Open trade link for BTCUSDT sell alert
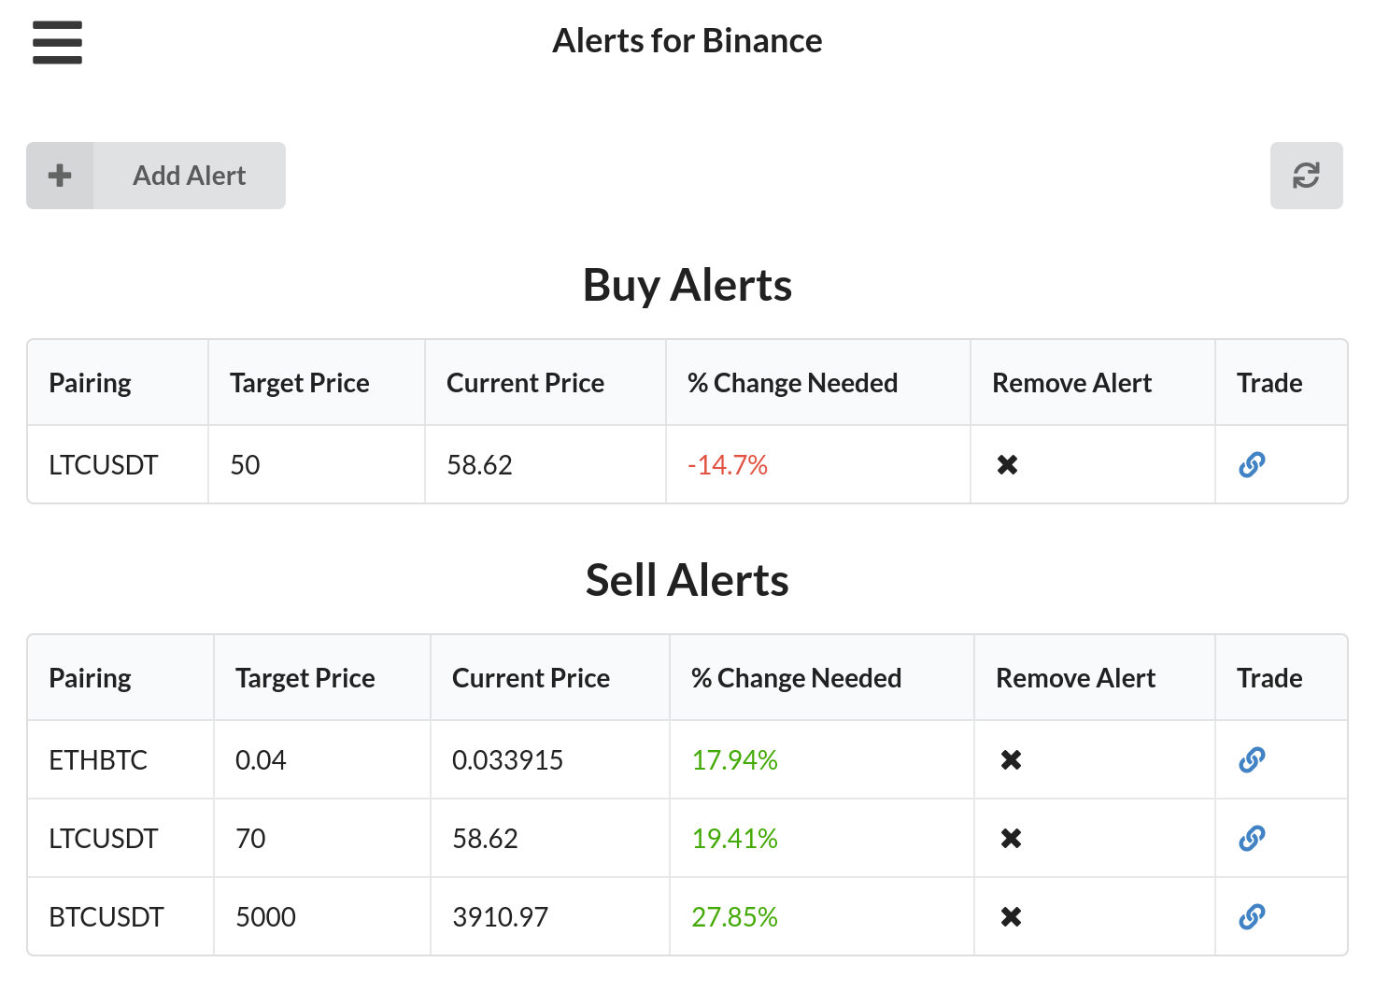This screenshot has width=1375, height=1005. point(1252,916)
